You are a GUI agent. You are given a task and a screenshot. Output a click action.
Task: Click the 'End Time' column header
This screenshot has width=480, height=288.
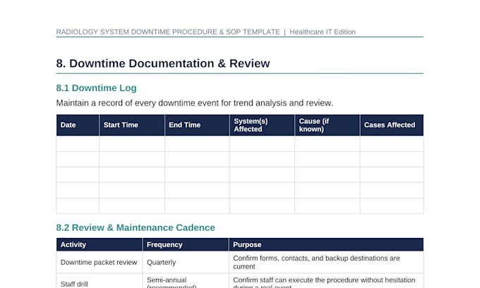pos(197,125)
